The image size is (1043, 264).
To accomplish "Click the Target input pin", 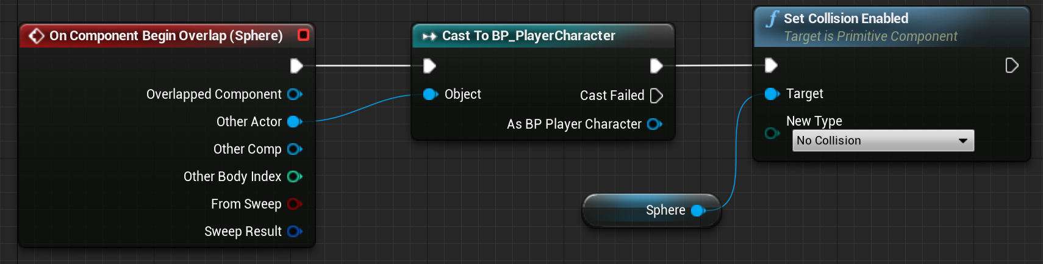I will pyautogui.click(x=772, y=94).
